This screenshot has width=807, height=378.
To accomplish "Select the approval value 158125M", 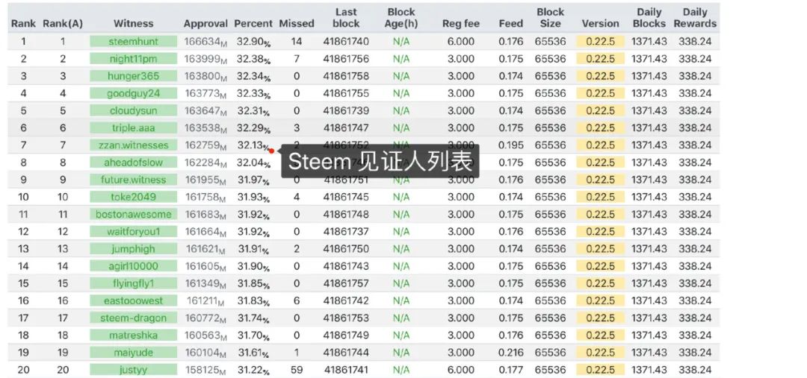I will coord(206,371).
